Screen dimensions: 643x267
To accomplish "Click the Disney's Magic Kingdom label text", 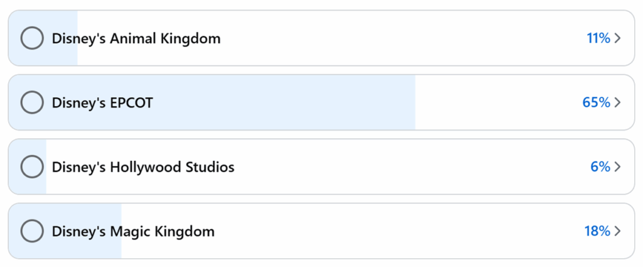I will 132,231.
